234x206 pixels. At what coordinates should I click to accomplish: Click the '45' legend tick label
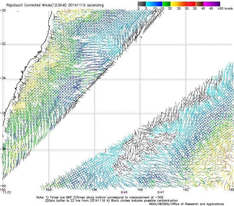click(211, 8)
